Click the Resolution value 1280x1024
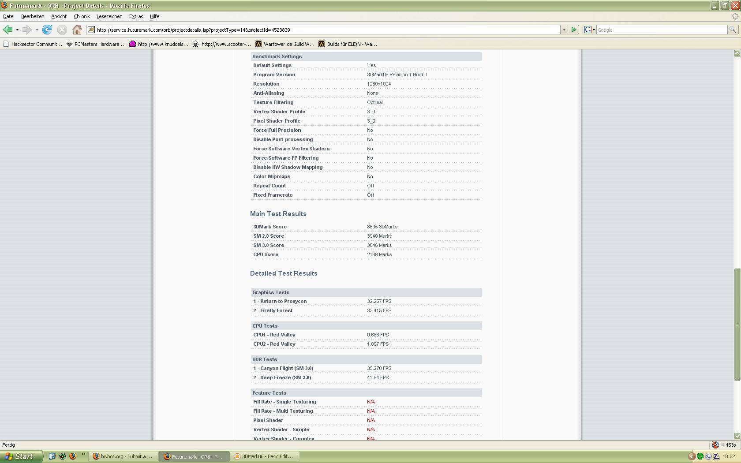The width and height of the screenshot is (741, 463). (x=379, y=84)
